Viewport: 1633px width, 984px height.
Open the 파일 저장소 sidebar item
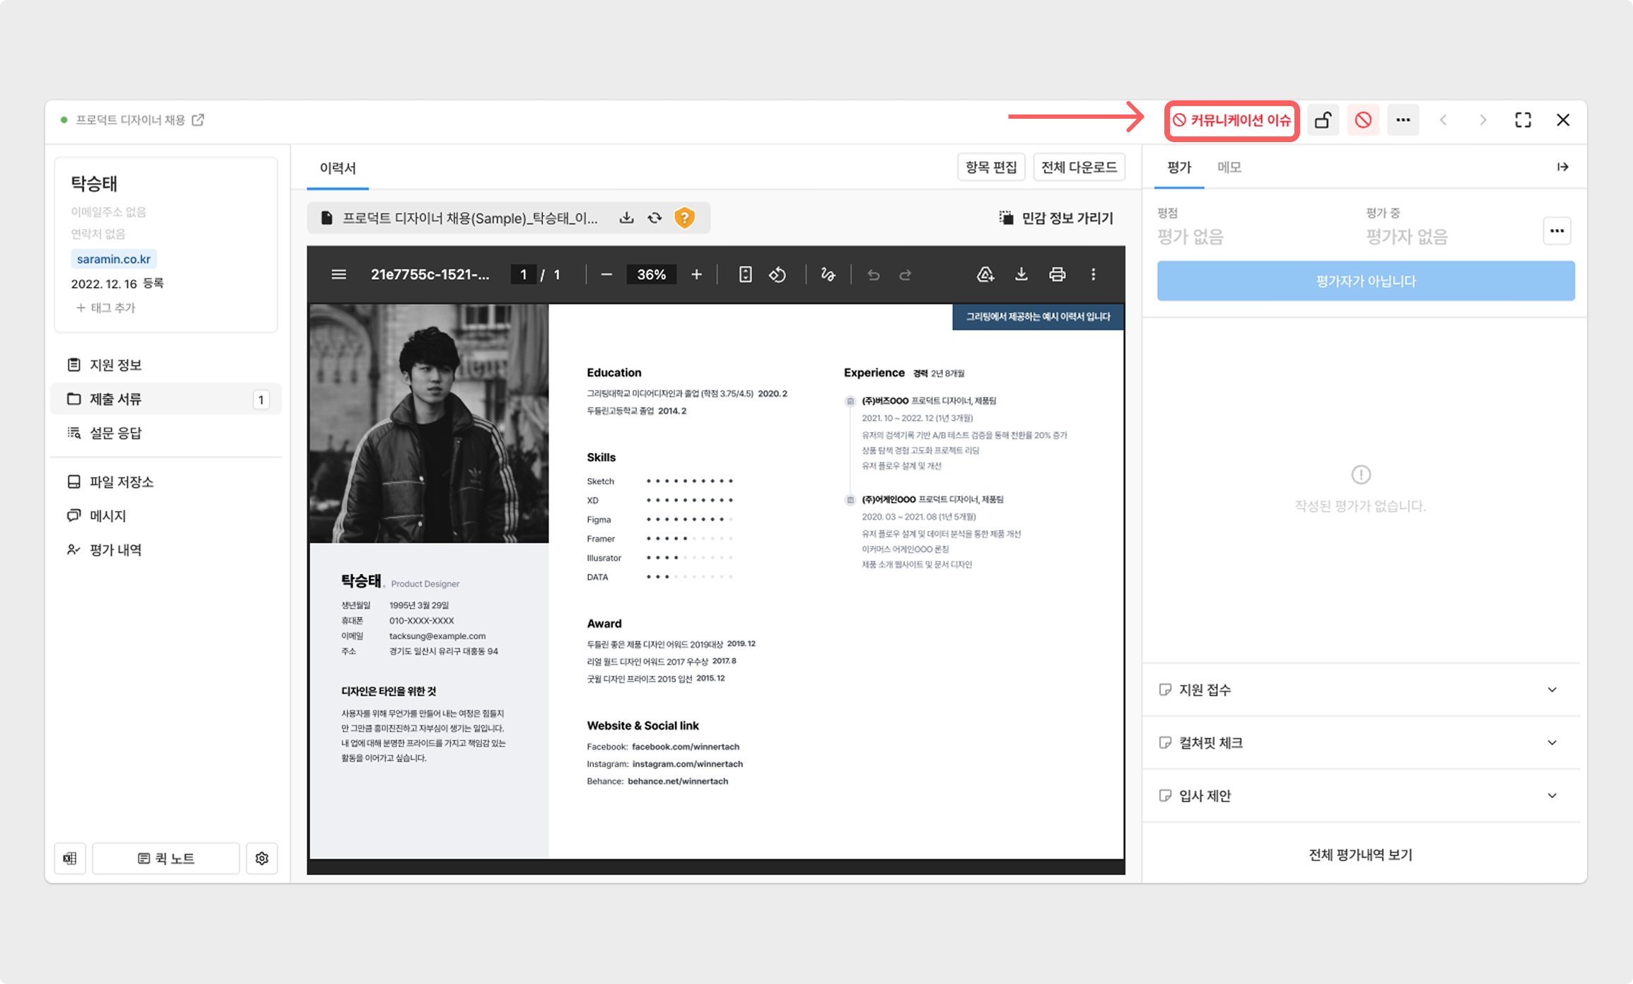[166, 481]
